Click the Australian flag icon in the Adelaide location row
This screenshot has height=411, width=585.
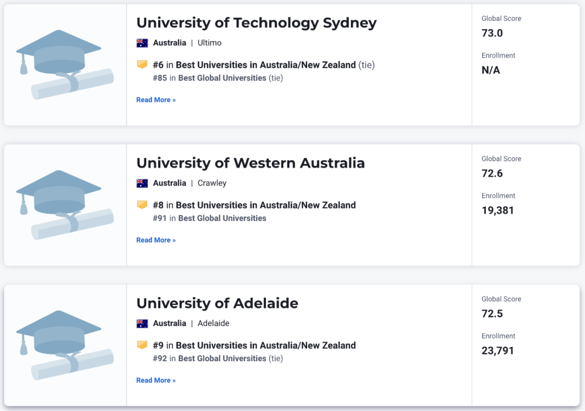(x=142, y=323)
